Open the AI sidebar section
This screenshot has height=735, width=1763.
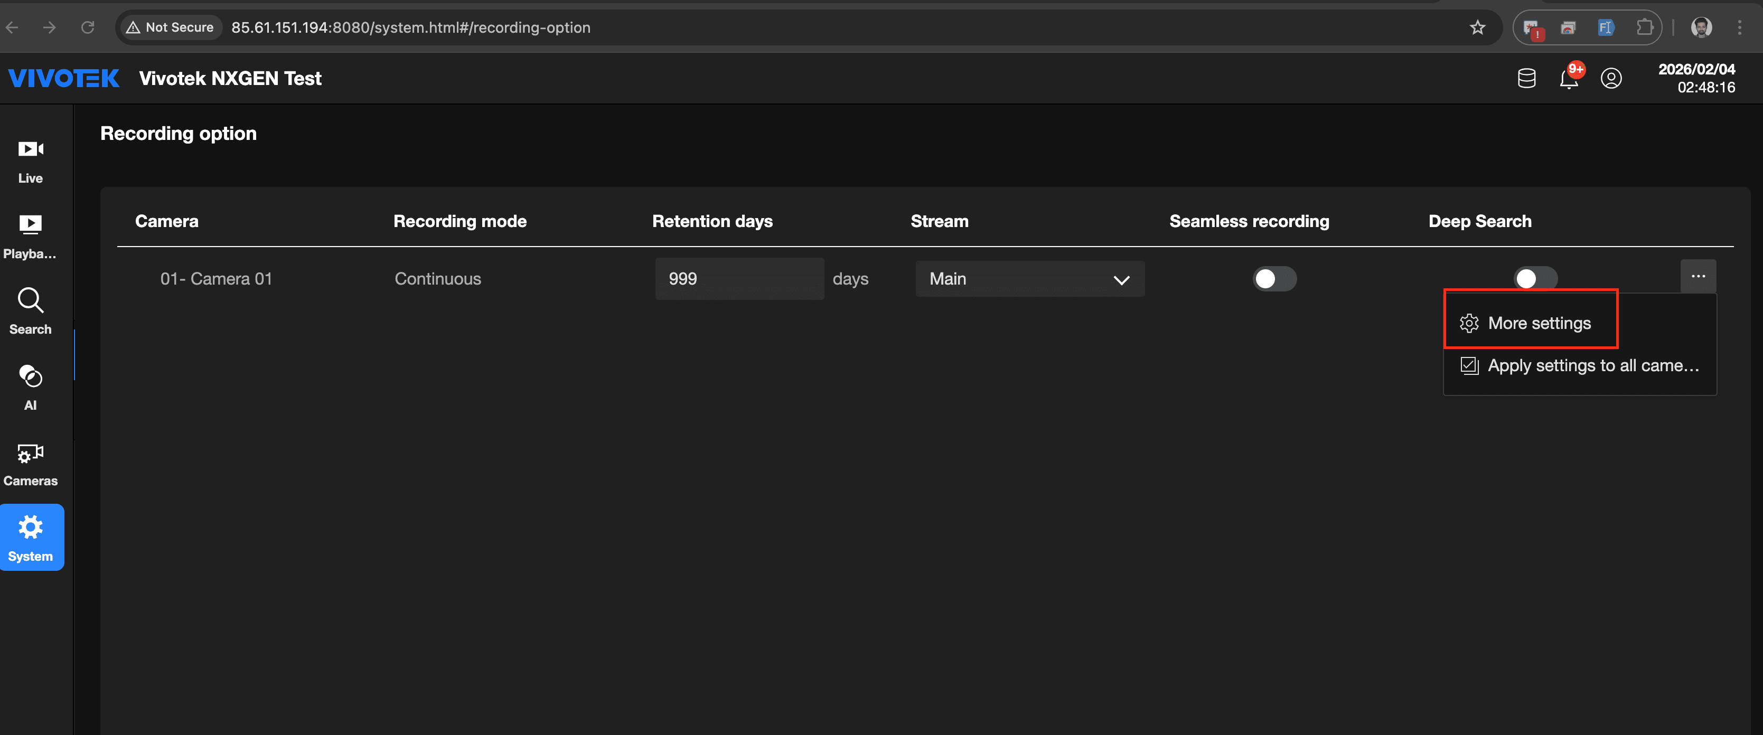click(x=30, y=388)
